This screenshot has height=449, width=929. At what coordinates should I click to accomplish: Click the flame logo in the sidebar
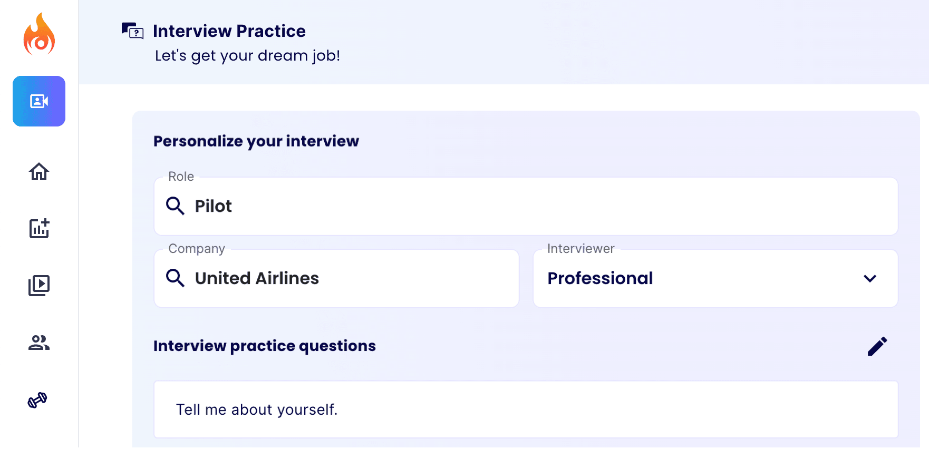tap(39, 34)
